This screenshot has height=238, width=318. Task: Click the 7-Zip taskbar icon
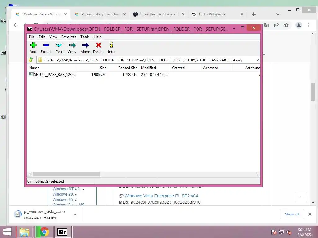[62, 232]
